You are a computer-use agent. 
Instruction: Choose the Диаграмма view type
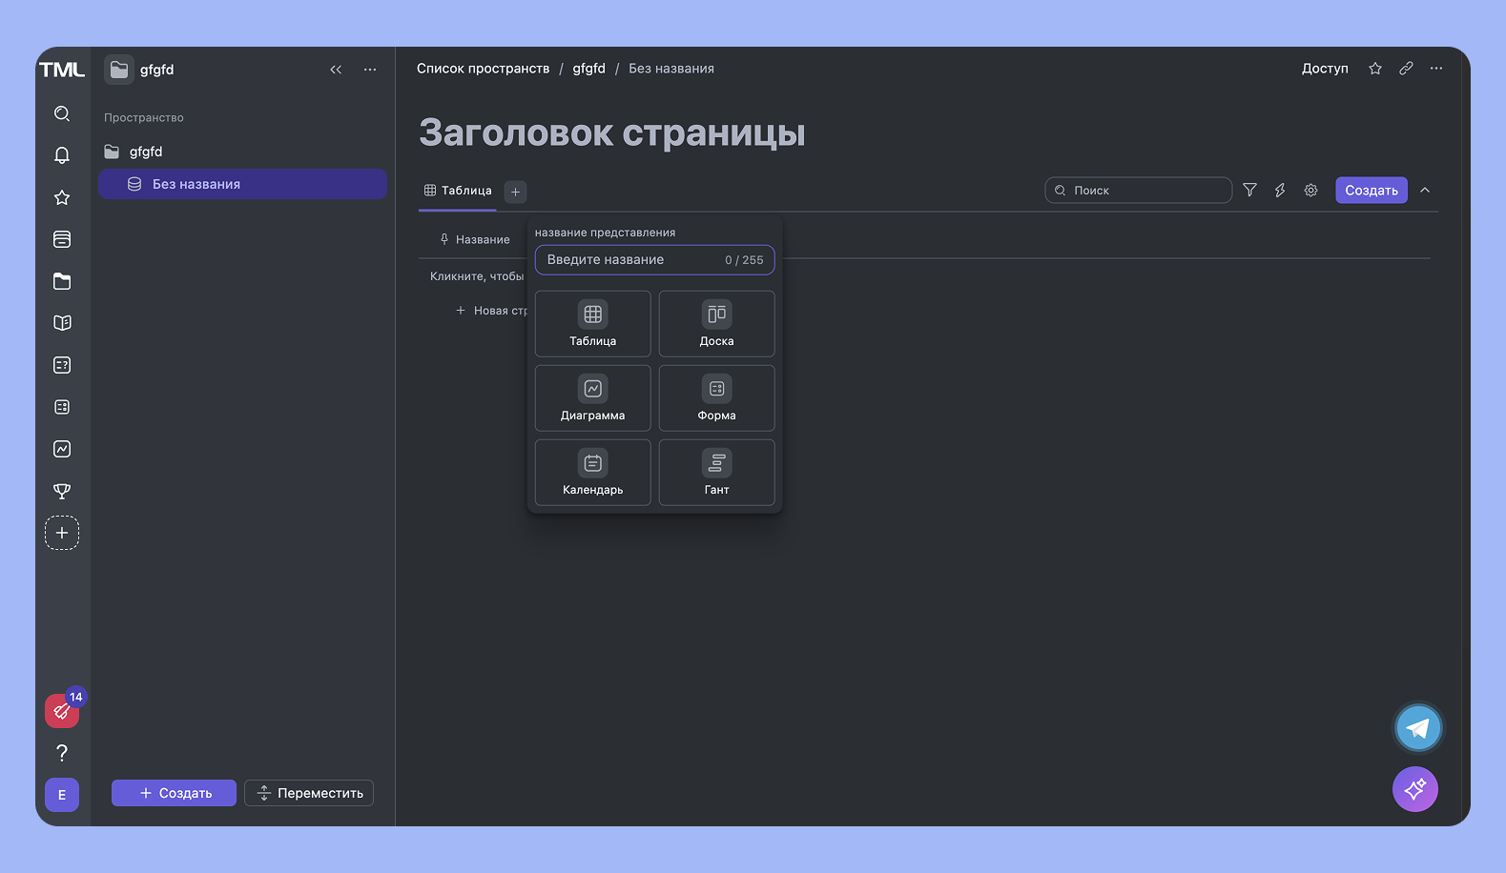[593, 398]
